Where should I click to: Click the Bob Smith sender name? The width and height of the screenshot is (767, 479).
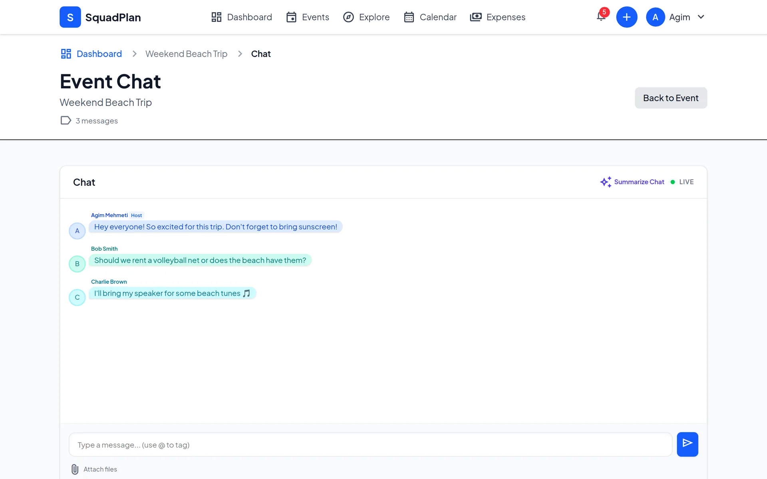(x=104, y=249)
